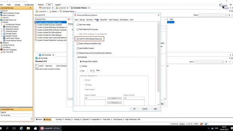Launch Internet Explorer from taskbar
Image resolution: width=233 pixels, height=131 pixels.
coord(21,128)
